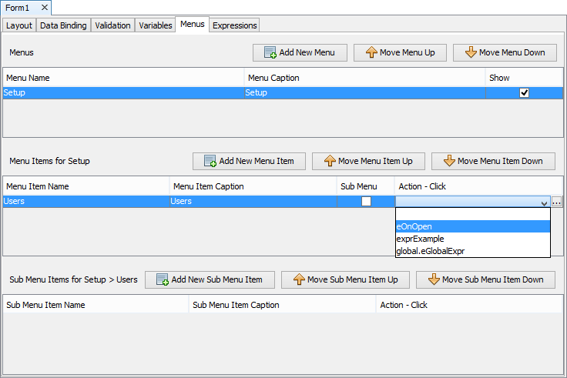
Task: Select the blank entry in action dropdown
Action: 472,214
